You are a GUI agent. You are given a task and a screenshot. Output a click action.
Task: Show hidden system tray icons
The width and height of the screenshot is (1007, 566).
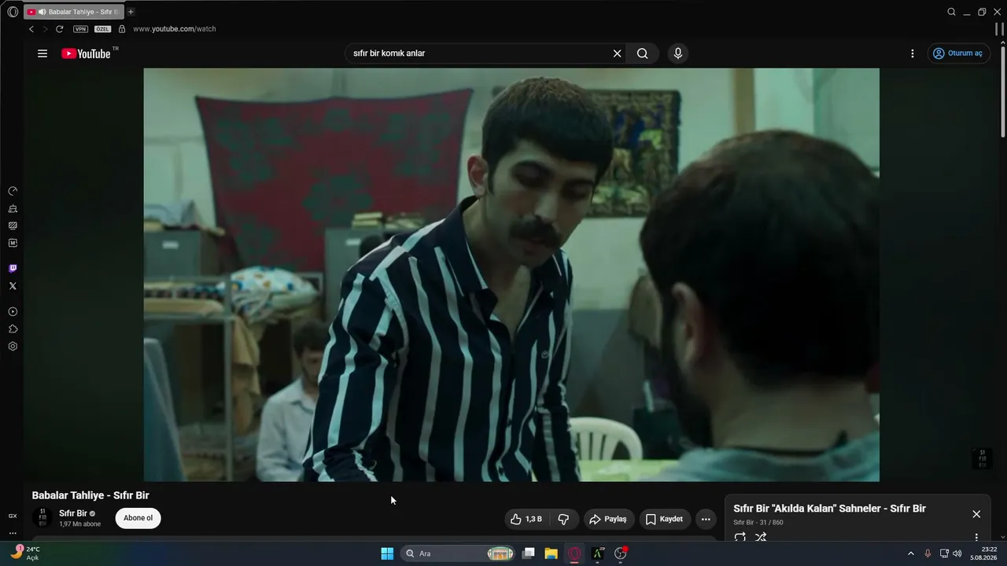coord(911,553)
